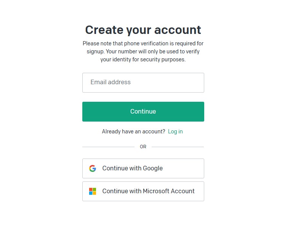
Task: Click the "Your number will only" notice line
Action: 143,51
